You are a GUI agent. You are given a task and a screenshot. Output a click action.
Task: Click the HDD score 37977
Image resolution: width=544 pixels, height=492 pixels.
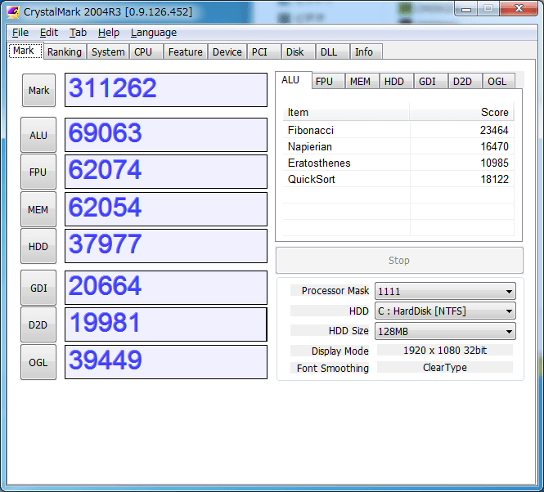pos(166,246)
